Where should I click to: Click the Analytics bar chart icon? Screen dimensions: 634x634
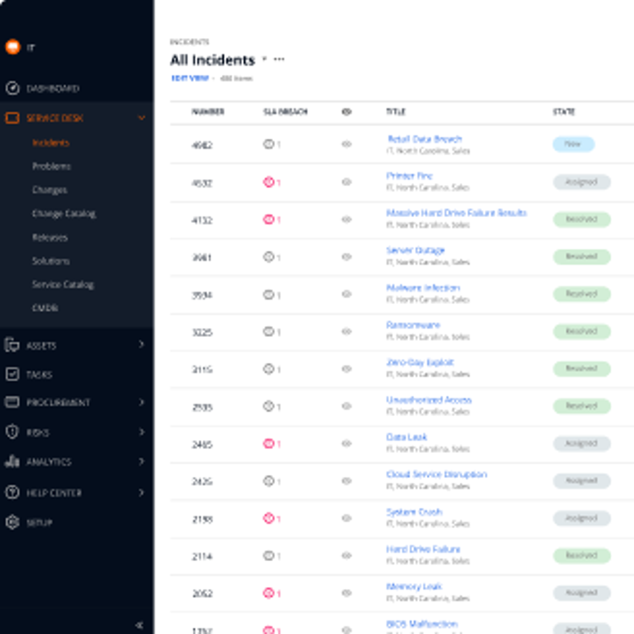coord(12,461)
